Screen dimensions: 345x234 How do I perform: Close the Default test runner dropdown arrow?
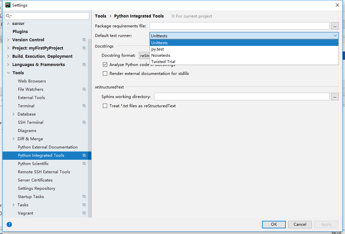[335, 36]
